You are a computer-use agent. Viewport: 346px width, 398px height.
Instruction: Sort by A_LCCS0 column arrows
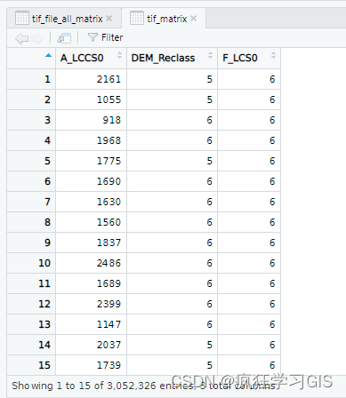[119, 55]
